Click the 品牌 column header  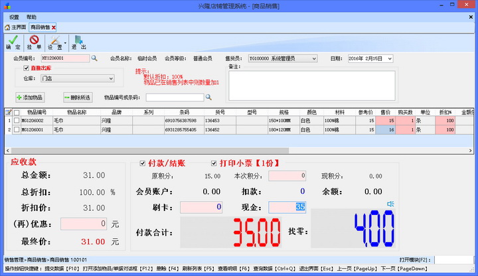(116, 112)
